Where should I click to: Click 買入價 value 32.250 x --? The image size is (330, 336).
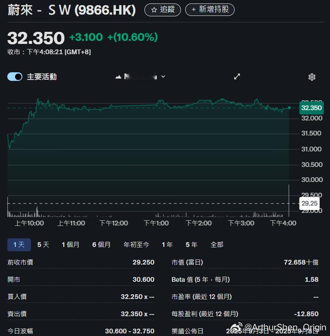(x=137, y=297)
